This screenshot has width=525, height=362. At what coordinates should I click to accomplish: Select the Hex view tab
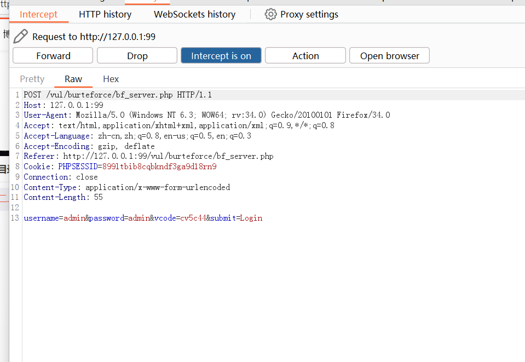point(111,79)
